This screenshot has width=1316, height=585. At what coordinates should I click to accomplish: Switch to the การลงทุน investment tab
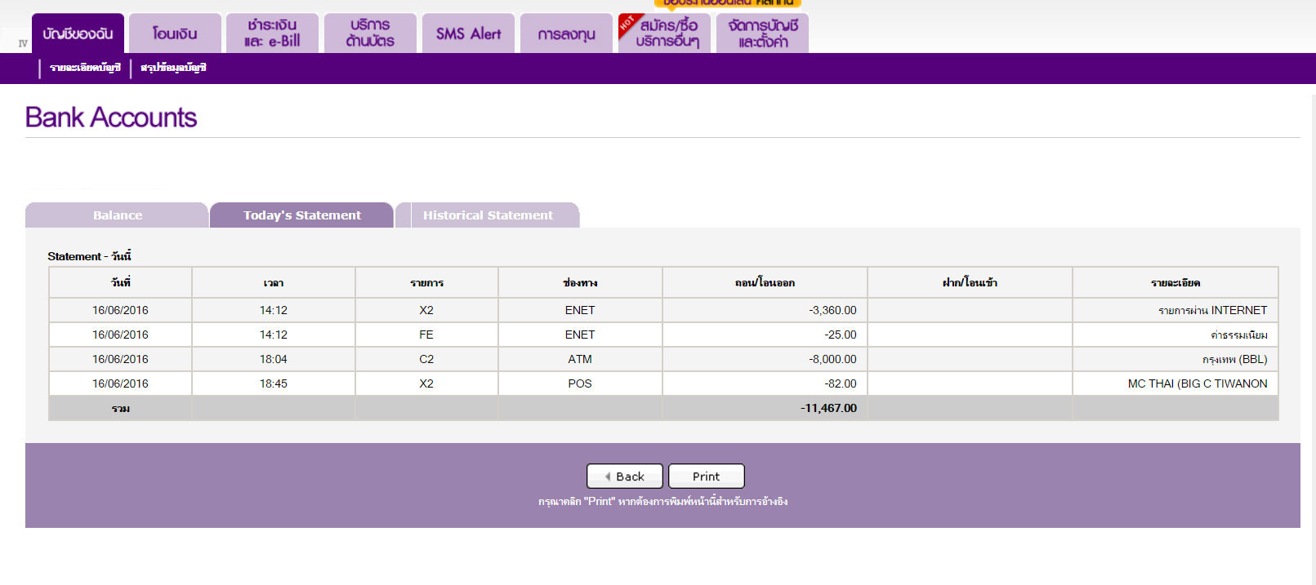(x=566, y=33)
